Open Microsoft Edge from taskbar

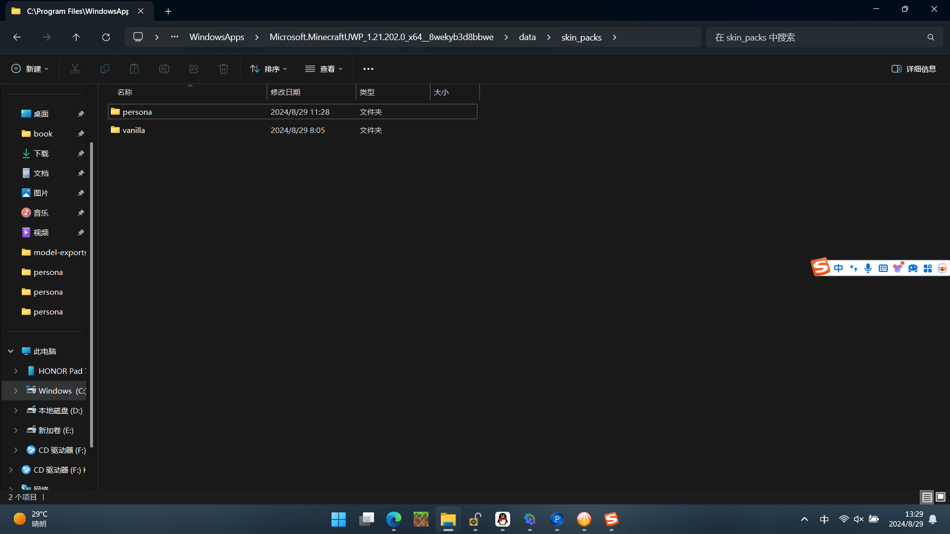tap(393, 519)
